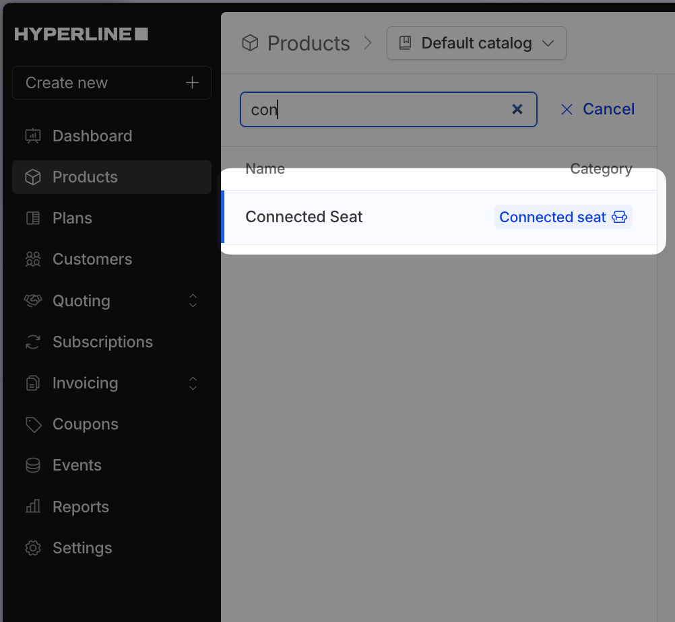Open the Plans section
675x622 pixels.
[x=112, y=218]
